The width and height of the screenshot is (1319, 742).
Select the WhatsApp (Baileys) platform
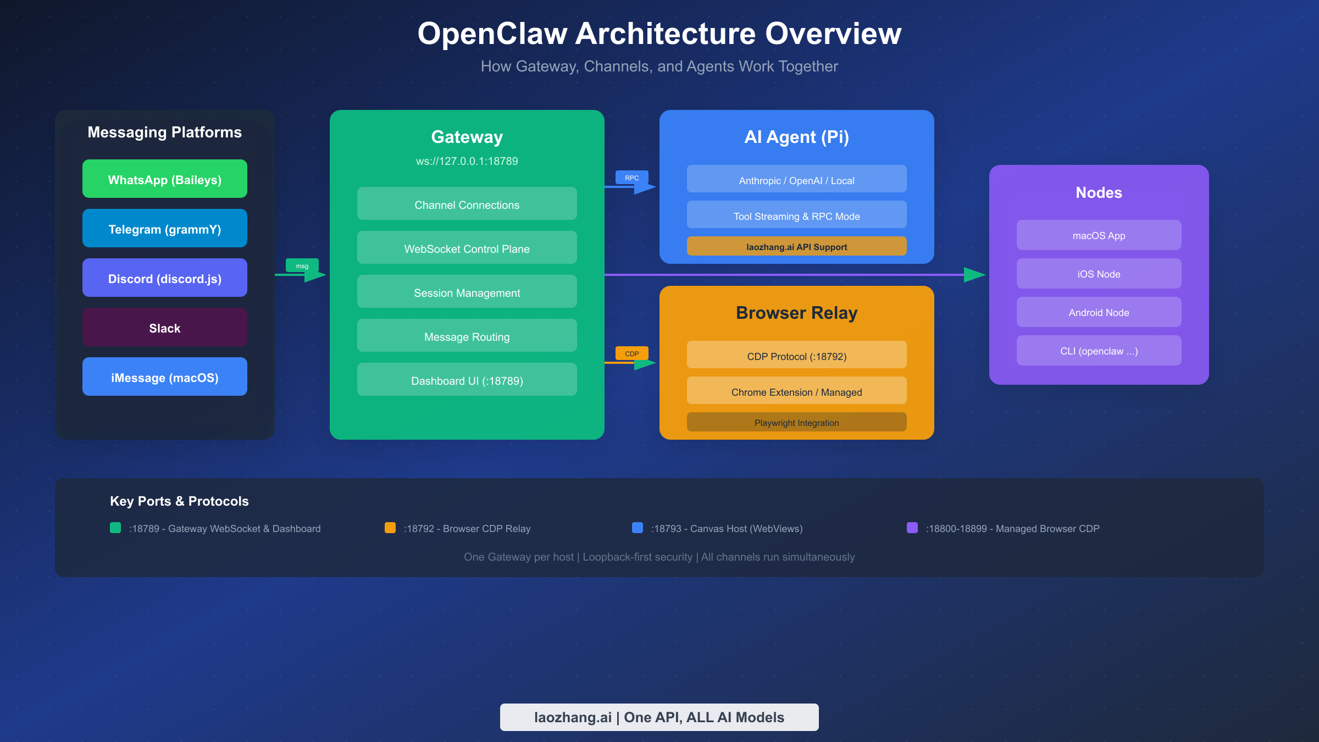click(x=164, y=179)
